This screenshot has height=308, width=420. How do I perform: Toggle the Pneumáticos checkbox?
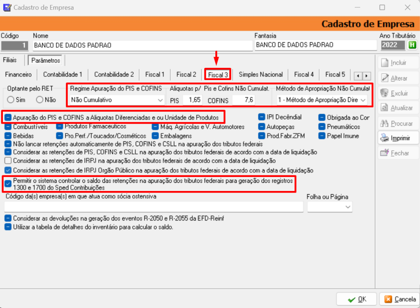322,126
